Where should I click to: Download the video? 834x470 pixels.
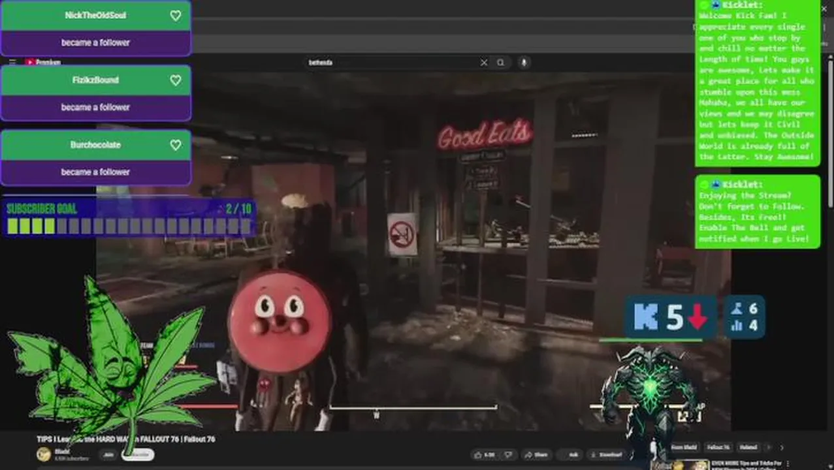click(x=607, y=455)
